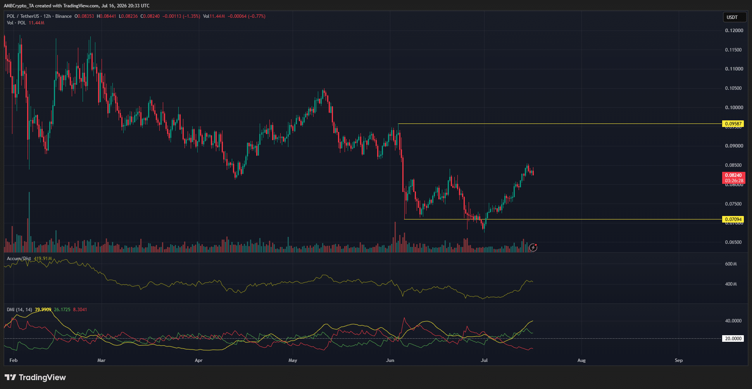Click the low price L0.08236 in legend
This screenshot has height=389, width=752.
point(128,16)
